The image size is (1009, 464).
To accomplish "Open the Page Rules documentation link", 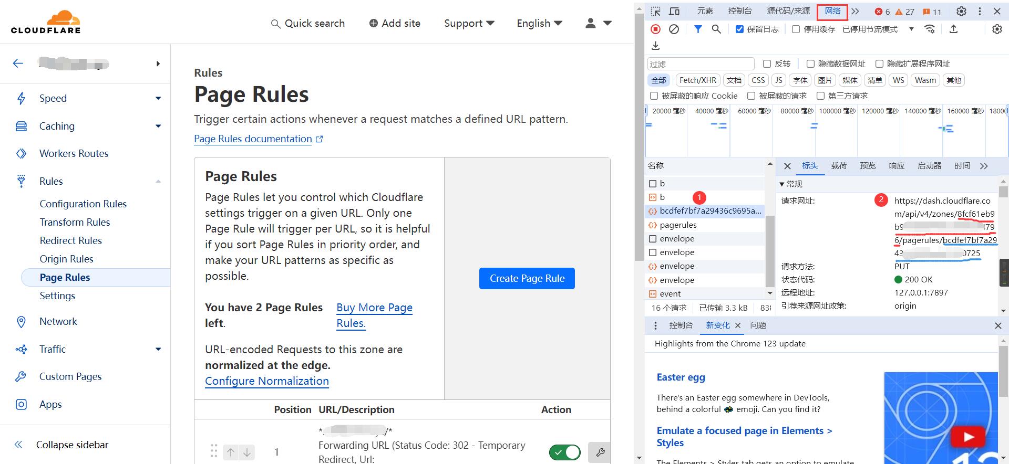I will click(x=253, y=139).
